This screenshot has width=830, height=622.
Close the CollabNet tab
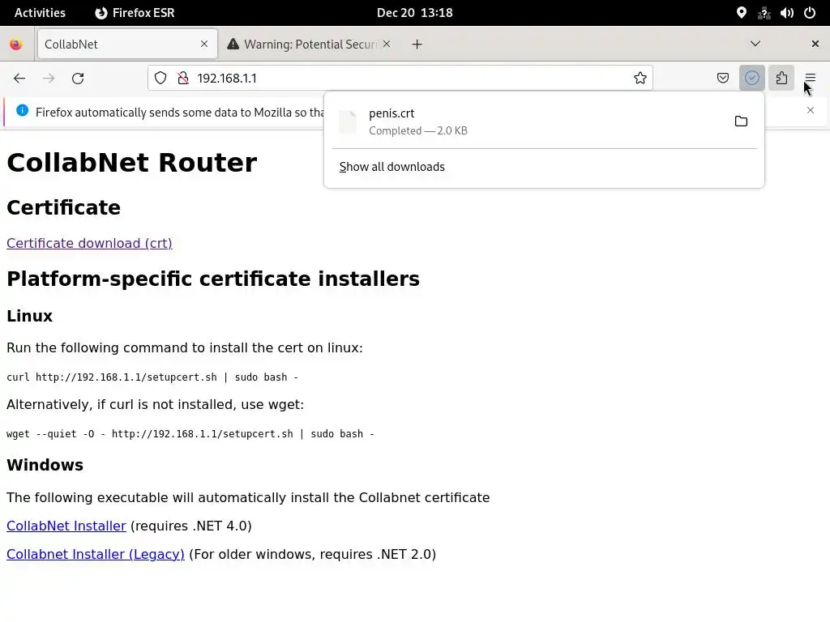click(x=204, y=44)
